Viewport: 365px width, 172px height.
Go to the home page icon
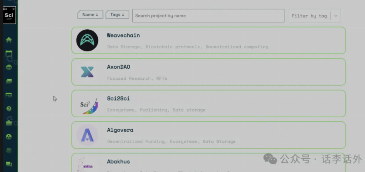pyautogui.click(x=9, y=40)
